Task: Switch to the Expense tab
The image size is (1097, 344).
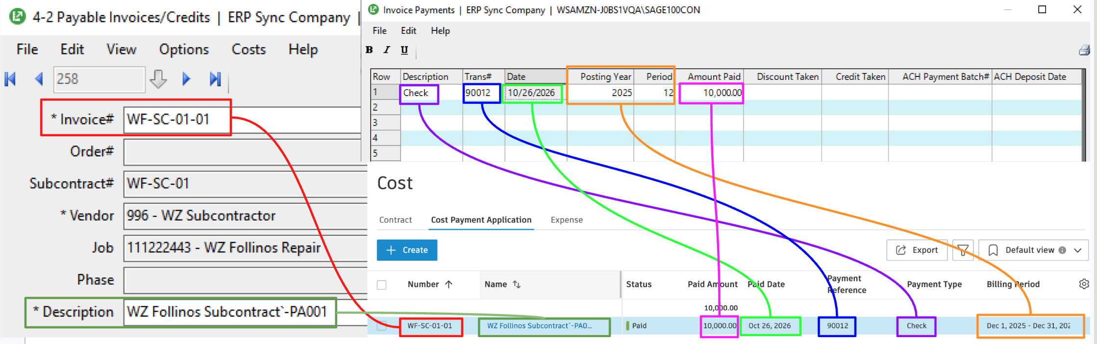Action: coord(567,220)
